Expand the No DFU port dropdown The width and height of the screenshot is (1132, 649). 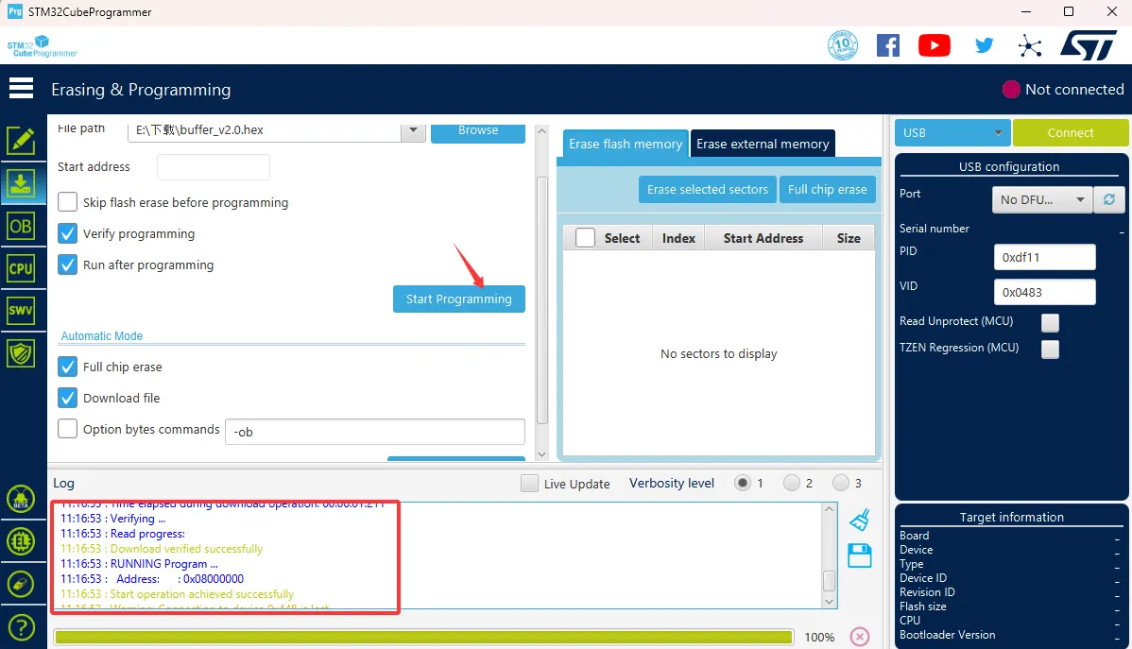click(x=1042, y=199)
